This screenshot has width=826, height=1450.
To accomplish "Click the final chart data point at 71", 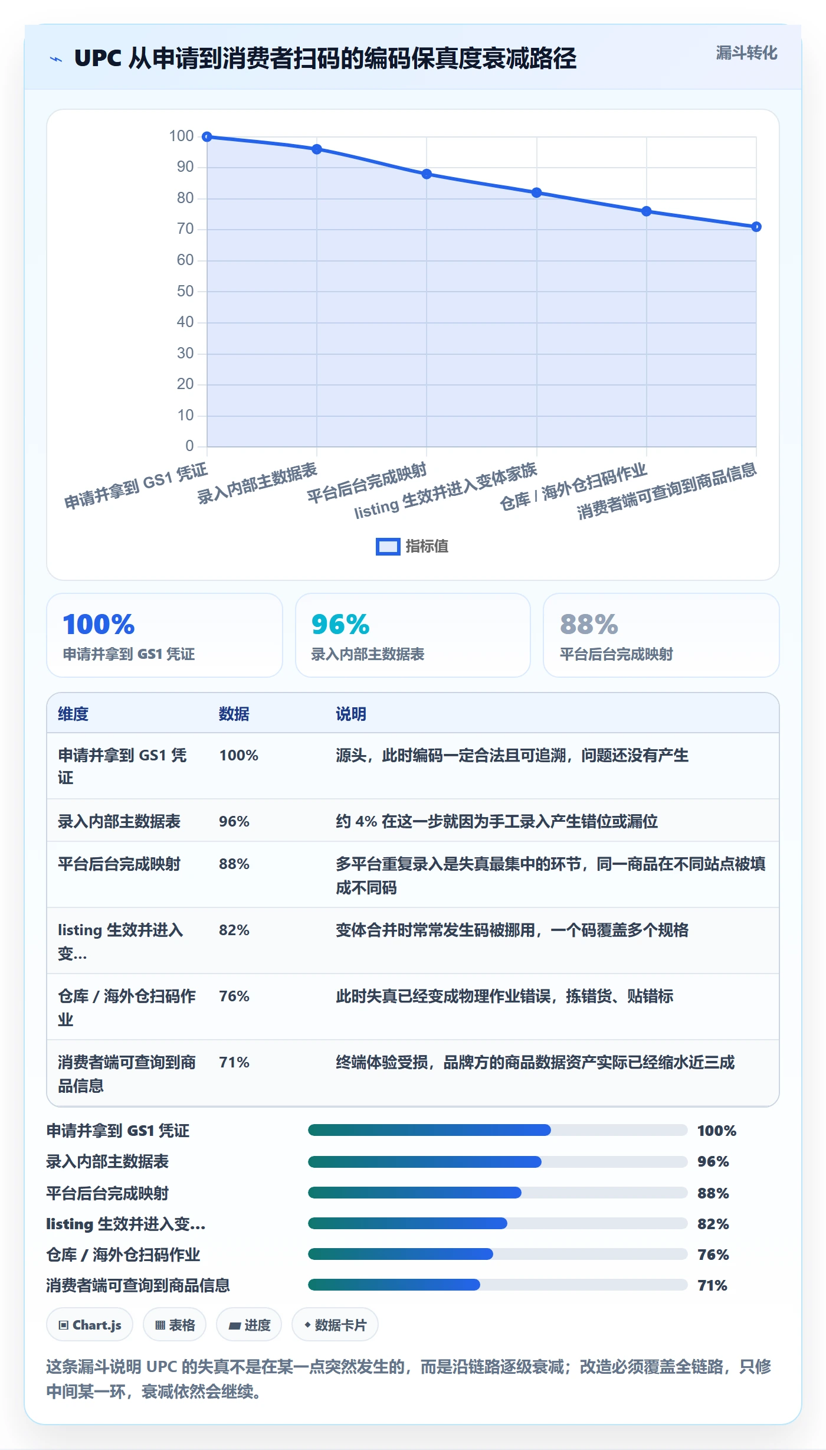I will (x=756, y=227).
